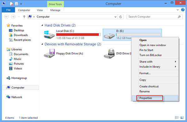
Task: Expand the Include in library submenu
Action: pos(155,67)
